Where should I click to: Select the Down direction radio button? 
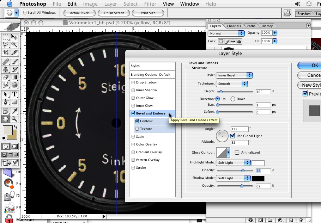(x=233, y=99)
